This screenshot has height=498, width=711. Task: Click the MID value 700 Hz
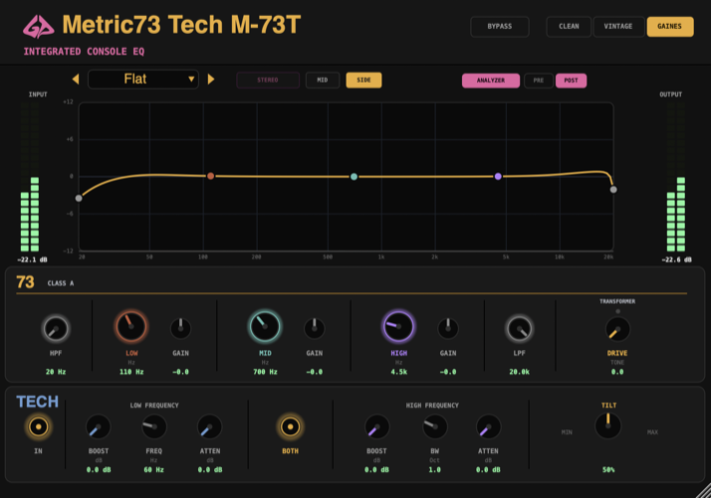265,372
